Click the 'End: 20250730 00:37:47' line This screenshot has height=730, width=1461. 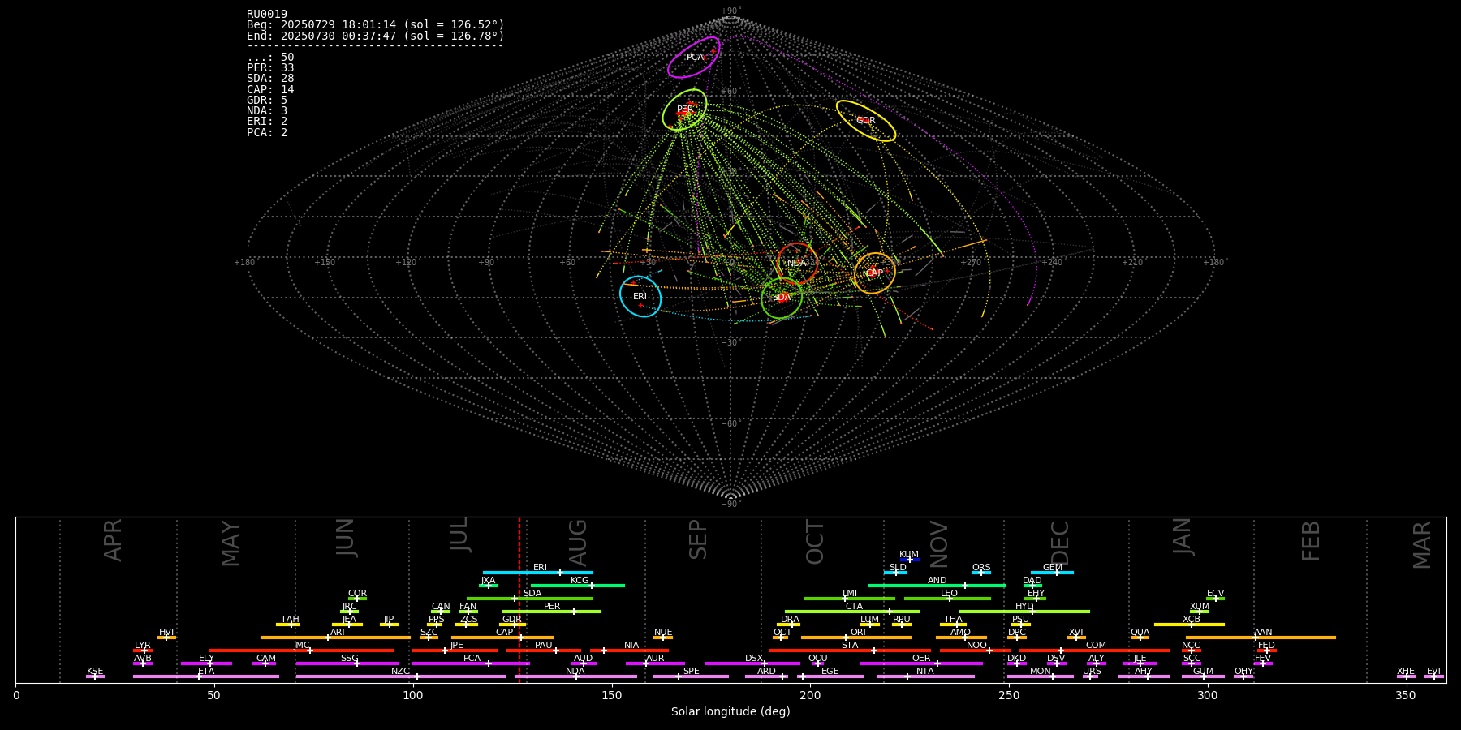(x=376, y=36)
